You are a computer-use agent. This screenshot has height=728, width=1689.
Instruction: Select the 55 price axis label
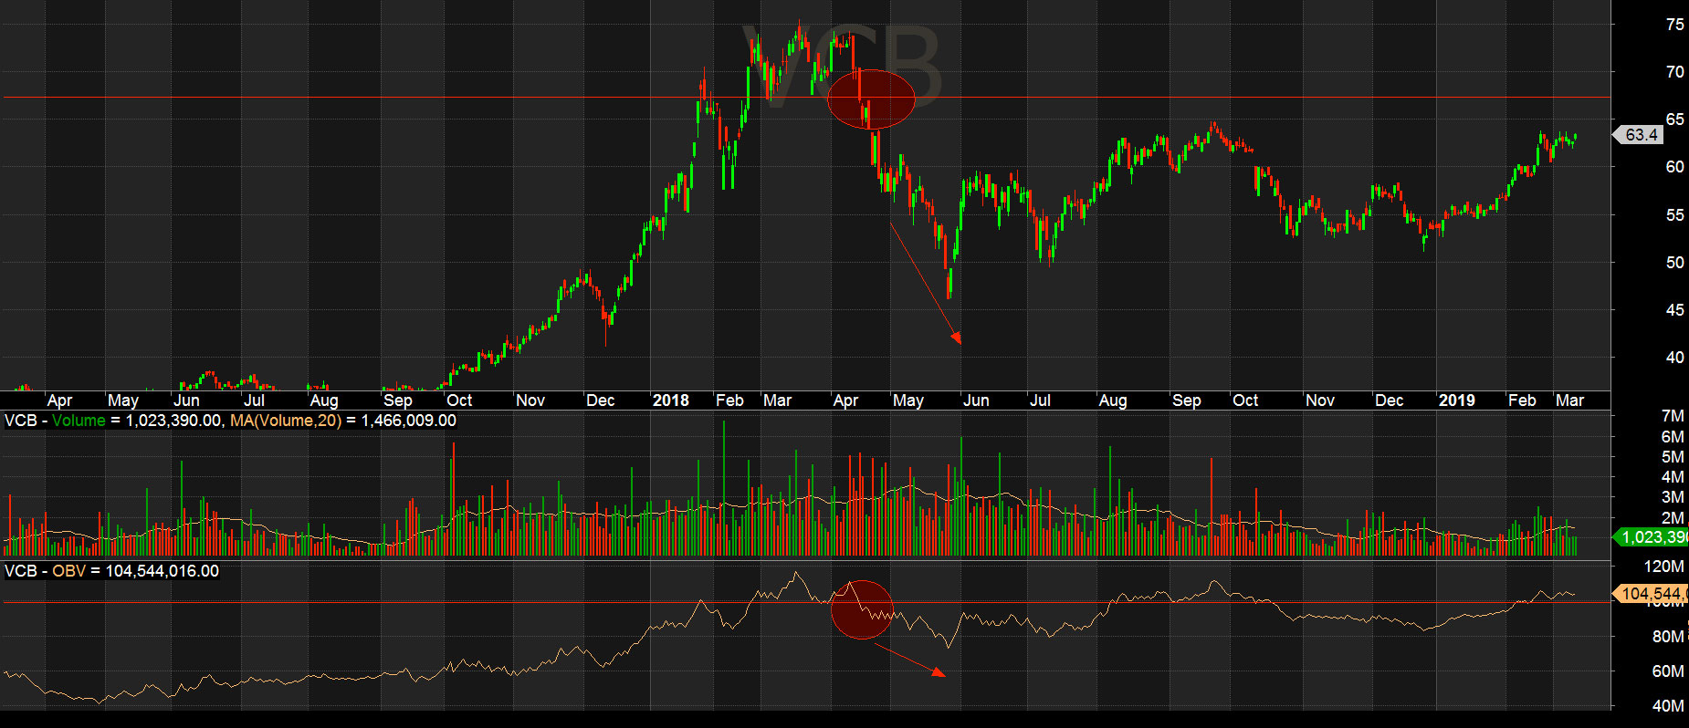click(x=1674, y=215)
